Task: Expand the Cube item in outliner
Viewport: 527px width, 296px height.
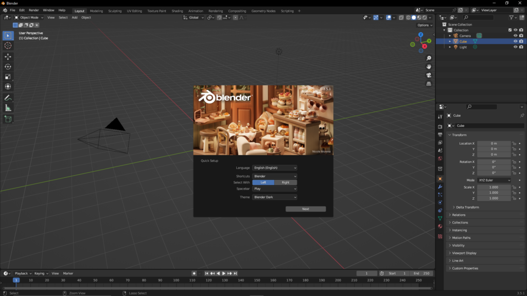Action: tap(450, 41)
